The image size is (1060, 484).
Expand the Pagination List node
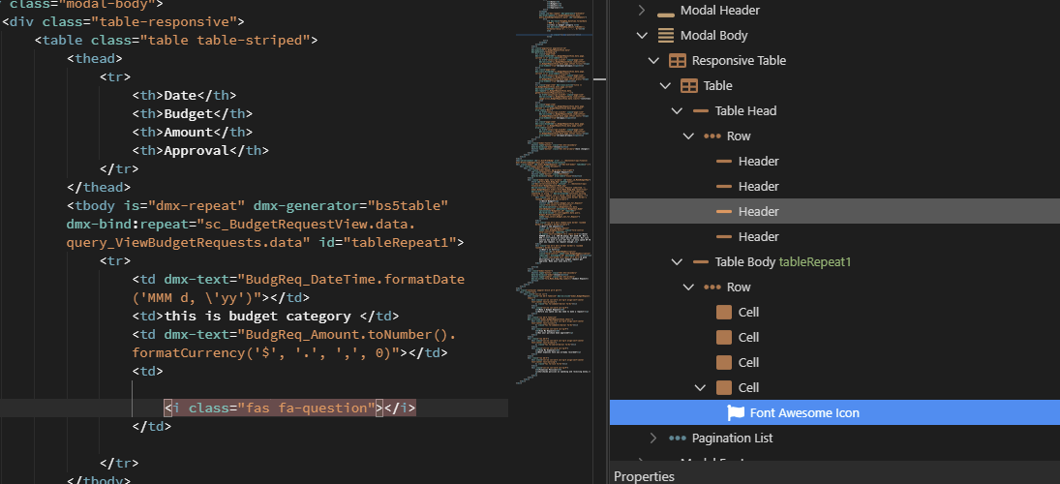653,439
